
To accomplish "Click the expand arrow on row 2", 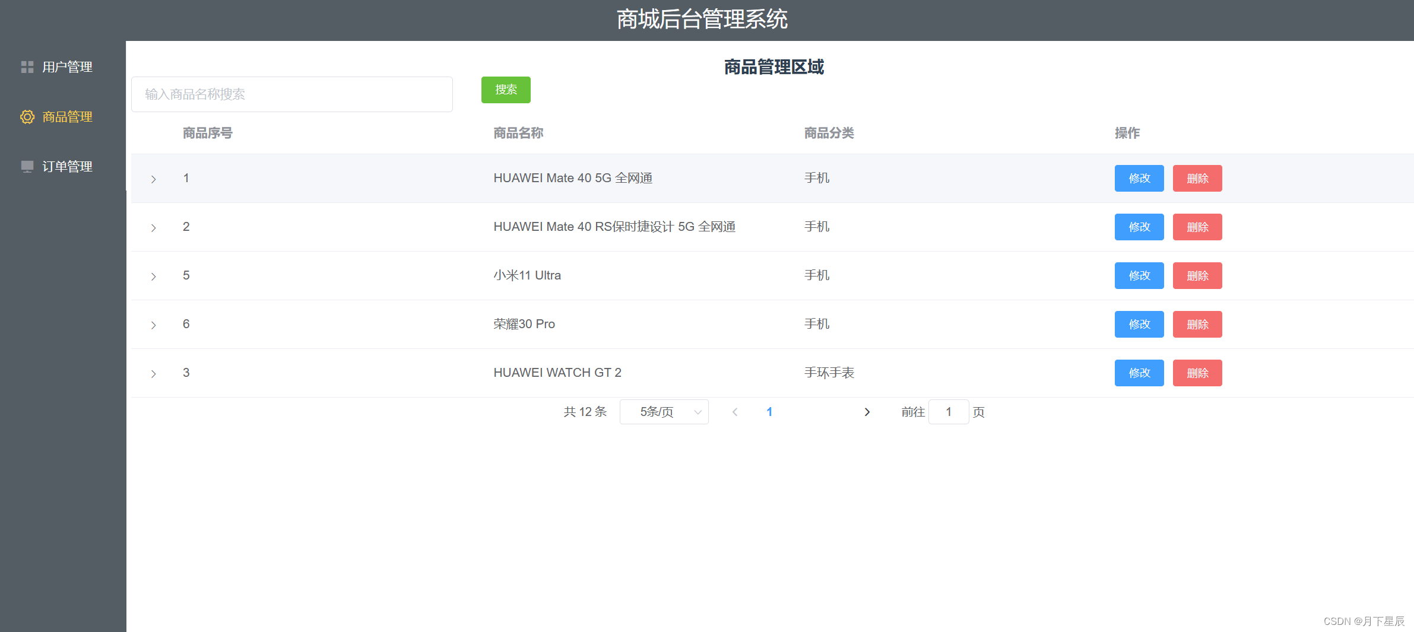I will (x=154, y=227).
